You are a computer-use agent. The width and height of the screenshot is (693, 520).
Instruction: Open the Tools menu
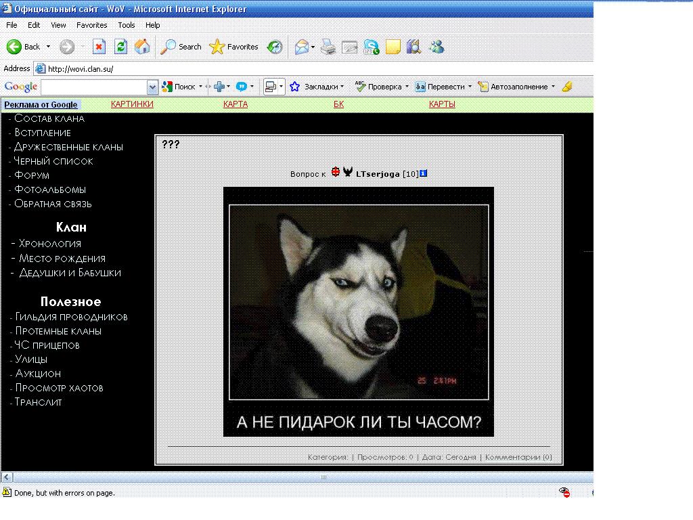coord(126,25)
